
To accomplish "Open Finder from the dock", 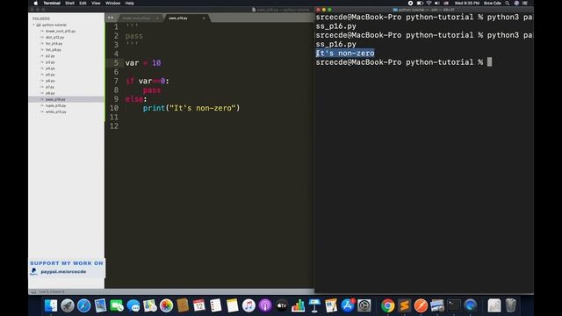I will [x=51, y=305].
